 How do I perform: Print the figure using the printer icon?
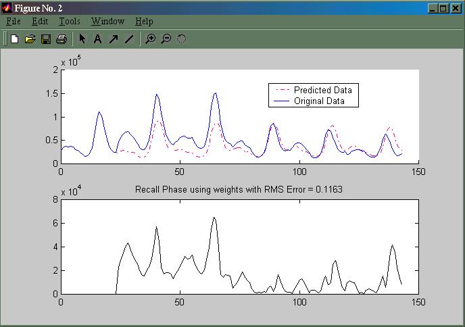click(62, 39)
